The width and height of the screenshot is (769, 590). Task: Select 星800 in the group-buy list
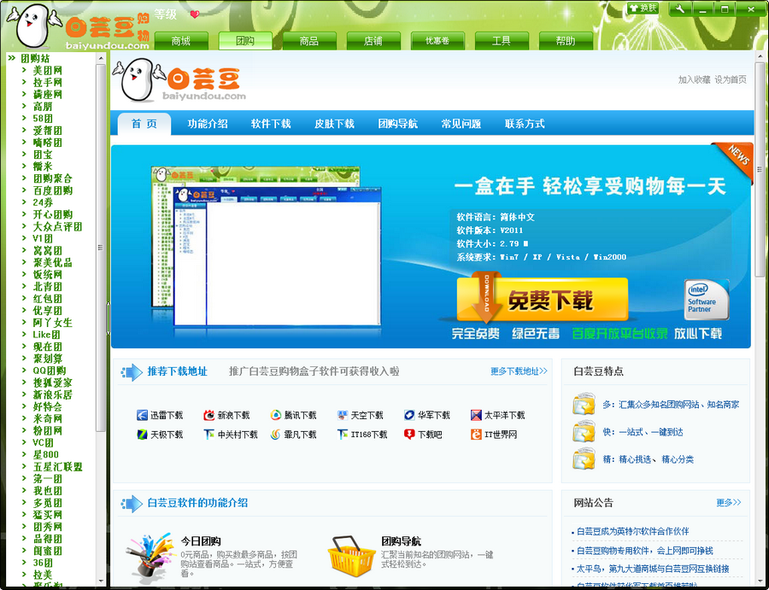tap(45, 455)
